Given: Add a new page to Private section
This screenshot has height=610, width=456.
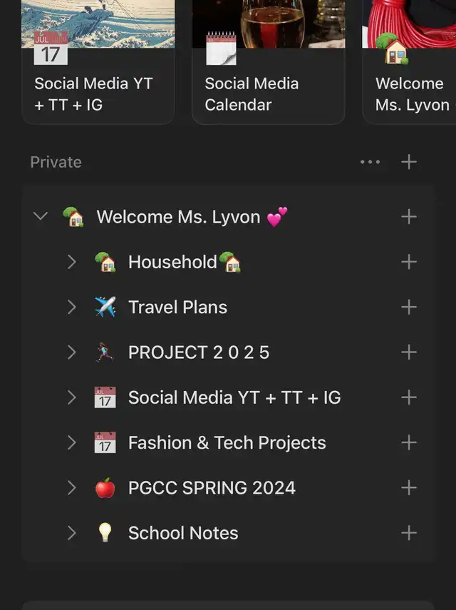Looking at the screenshot, I should click(408, 162).
